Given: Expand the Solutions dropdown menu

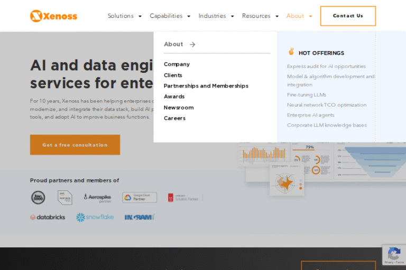Looking at the screenshot, I should [125, 16].
